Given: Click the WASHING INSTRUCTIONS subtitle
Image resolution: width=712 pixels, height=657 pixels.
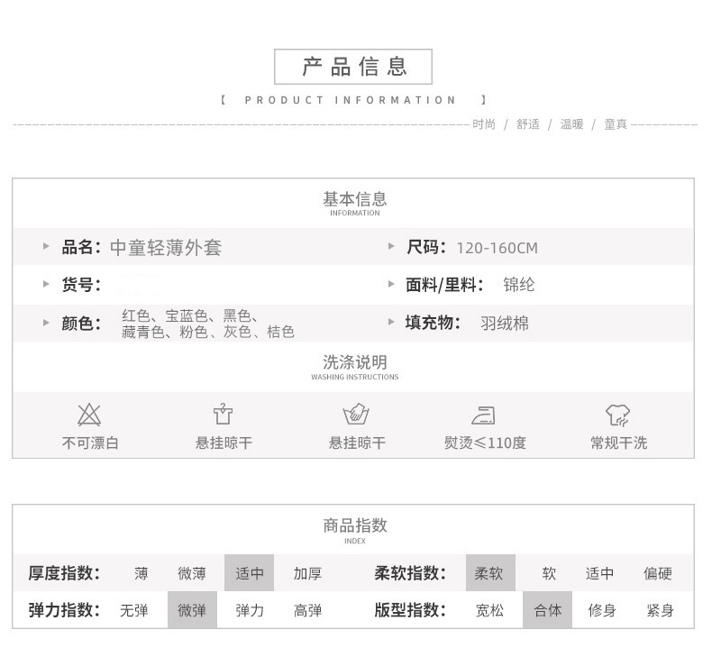Looking at the screenshot, I should click(354, 377).
